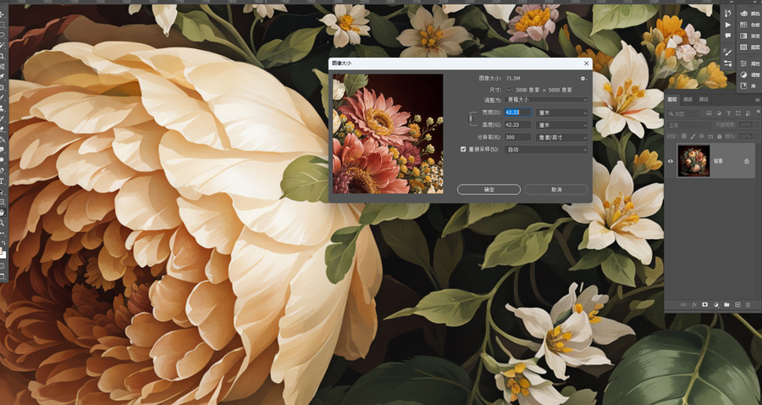Viewport: 762px width, 405px height.
Task: Open the Adjustments (调整) panel
Action: (749, 75)
